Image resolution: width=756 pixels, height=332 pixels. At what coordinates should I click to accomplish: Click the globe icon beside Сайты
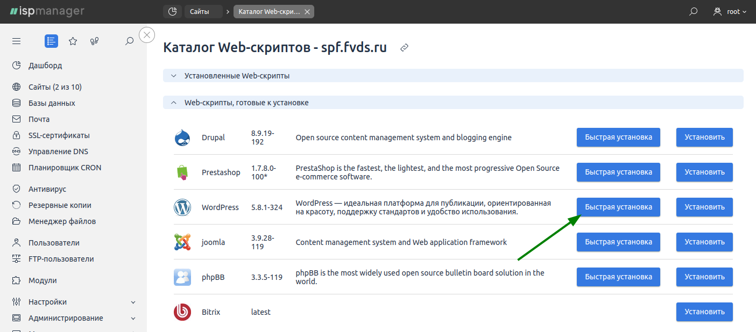pyautogui.click(x=16, y=87)
